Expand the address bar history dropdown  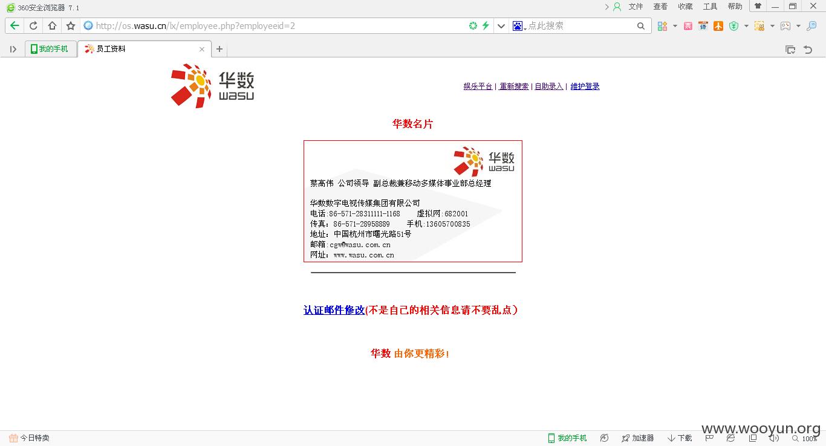501,26
